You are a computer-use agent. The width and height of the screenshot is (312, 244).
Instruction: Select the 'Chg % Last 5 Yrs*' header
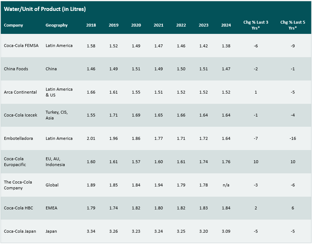(x=293, y=25)
